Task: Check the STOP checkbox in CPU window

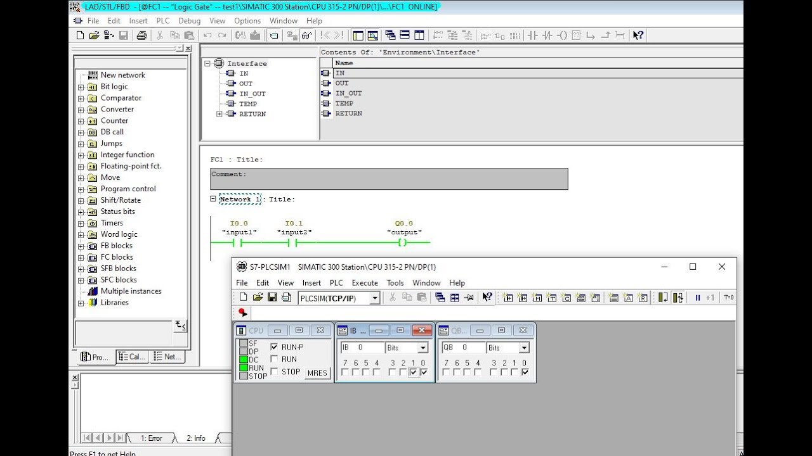Action: pyautogui.click(x=274, y=372)
